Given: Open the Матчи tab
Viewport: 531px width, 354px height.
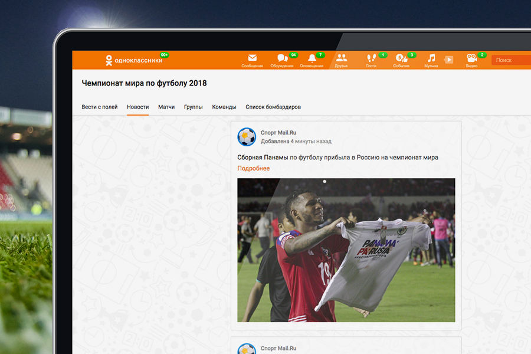Looking at the screenshot, I should point(166,107).
